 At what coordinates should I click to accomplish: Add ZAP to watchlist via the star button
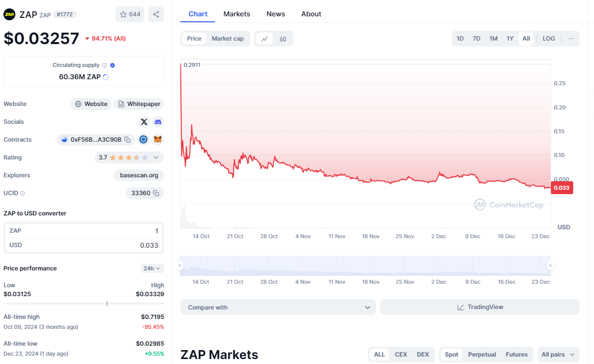point(130,14)
